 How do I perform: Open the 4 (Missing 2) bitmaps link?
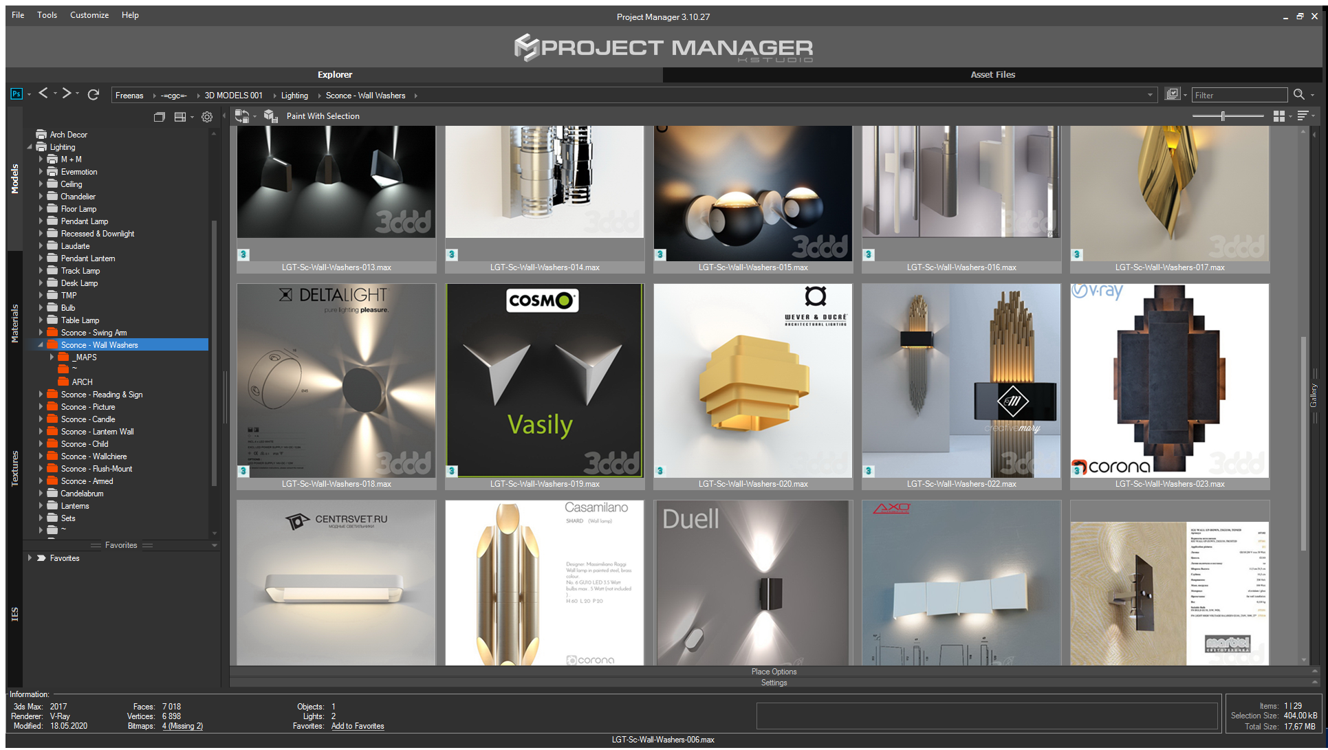click(x=182, y=726)
